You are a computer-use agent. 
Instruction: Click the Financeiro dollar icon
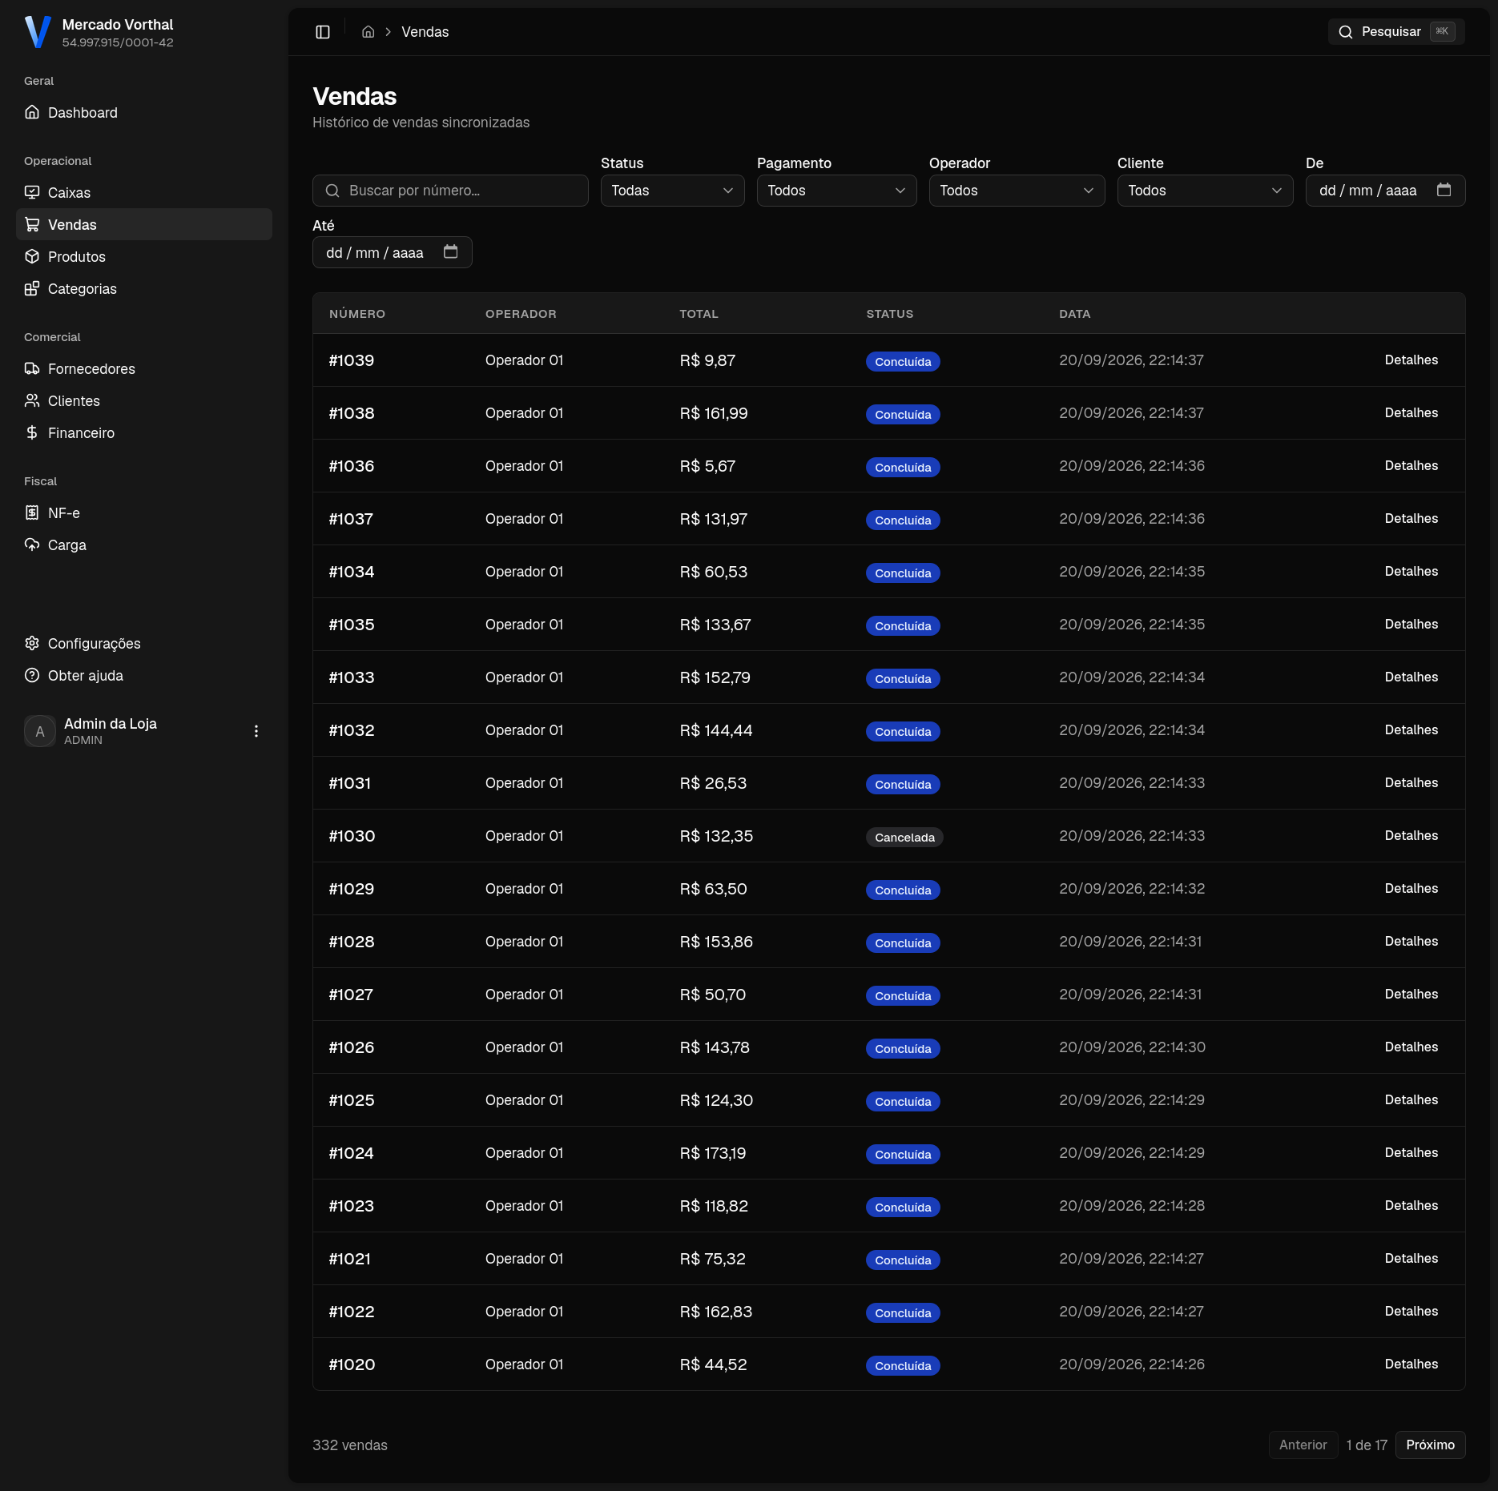tap(32, 432)
